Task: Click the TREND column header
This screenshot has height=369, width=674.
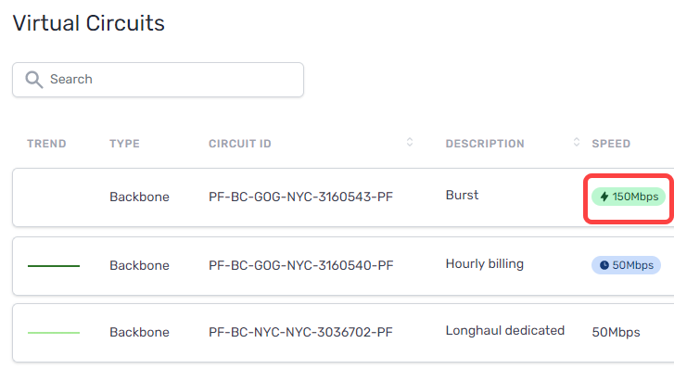Action: [46, 144]
